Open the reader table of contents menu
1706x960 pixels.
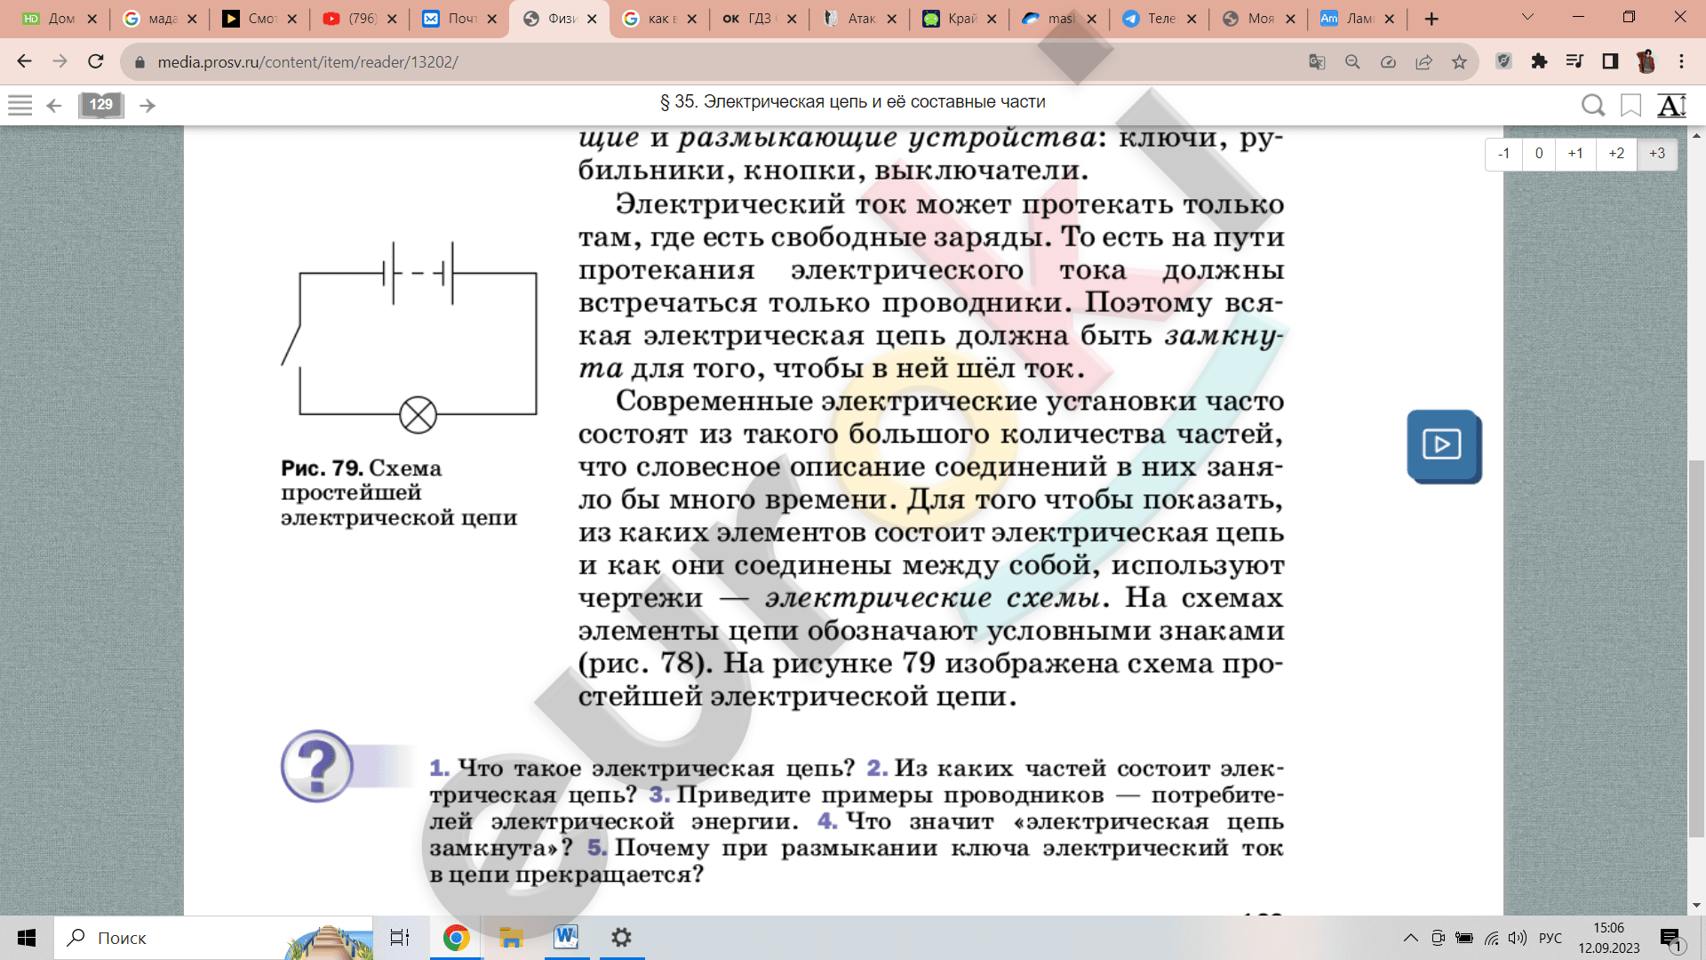[x=20, y=105]
